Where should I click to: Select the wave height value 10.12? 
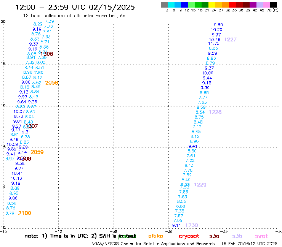[x=206, y=83]
